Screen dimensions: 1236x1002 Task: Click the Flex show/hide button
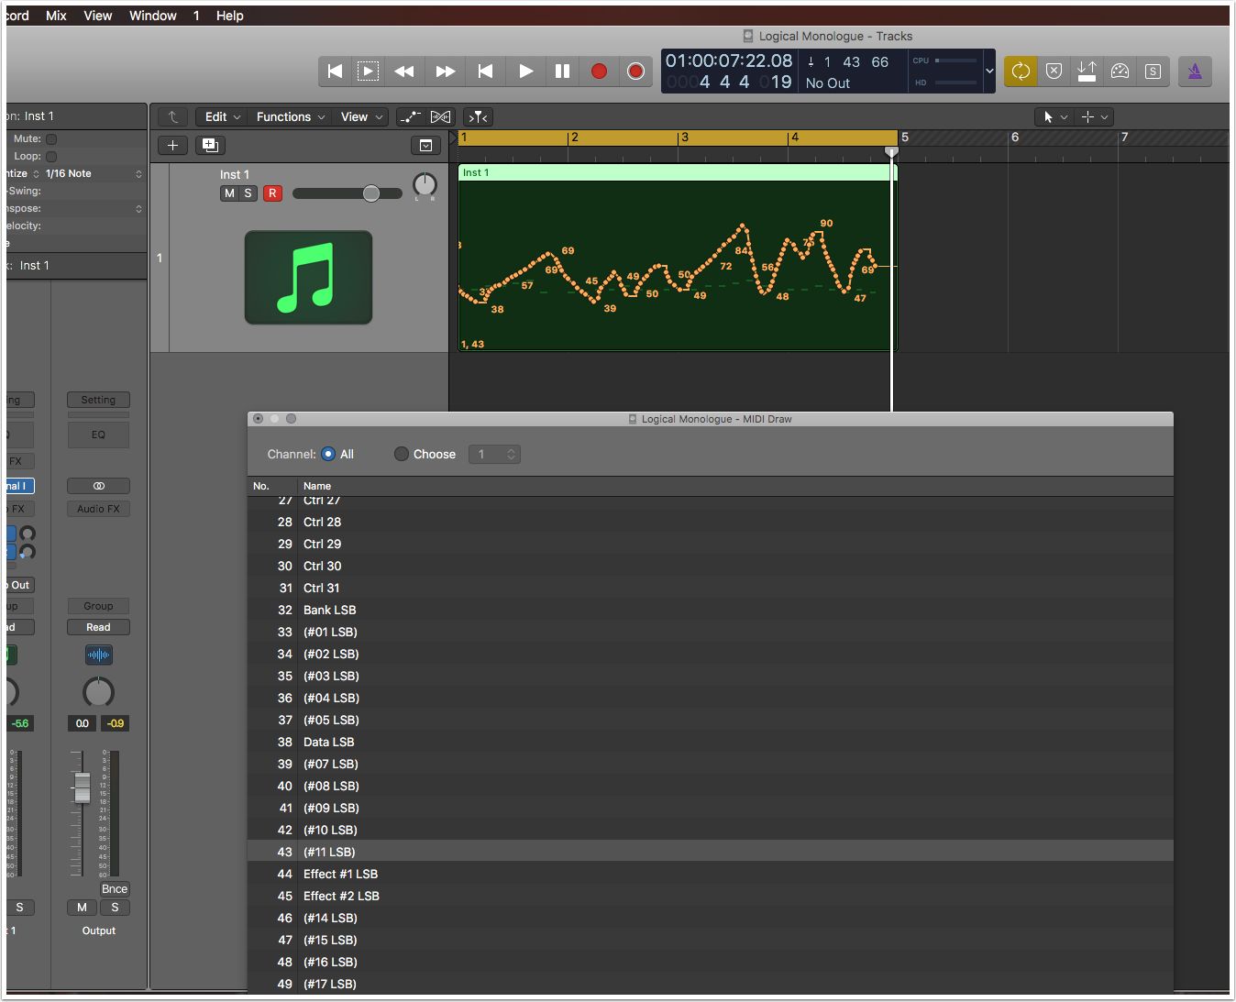pos(441,117)
